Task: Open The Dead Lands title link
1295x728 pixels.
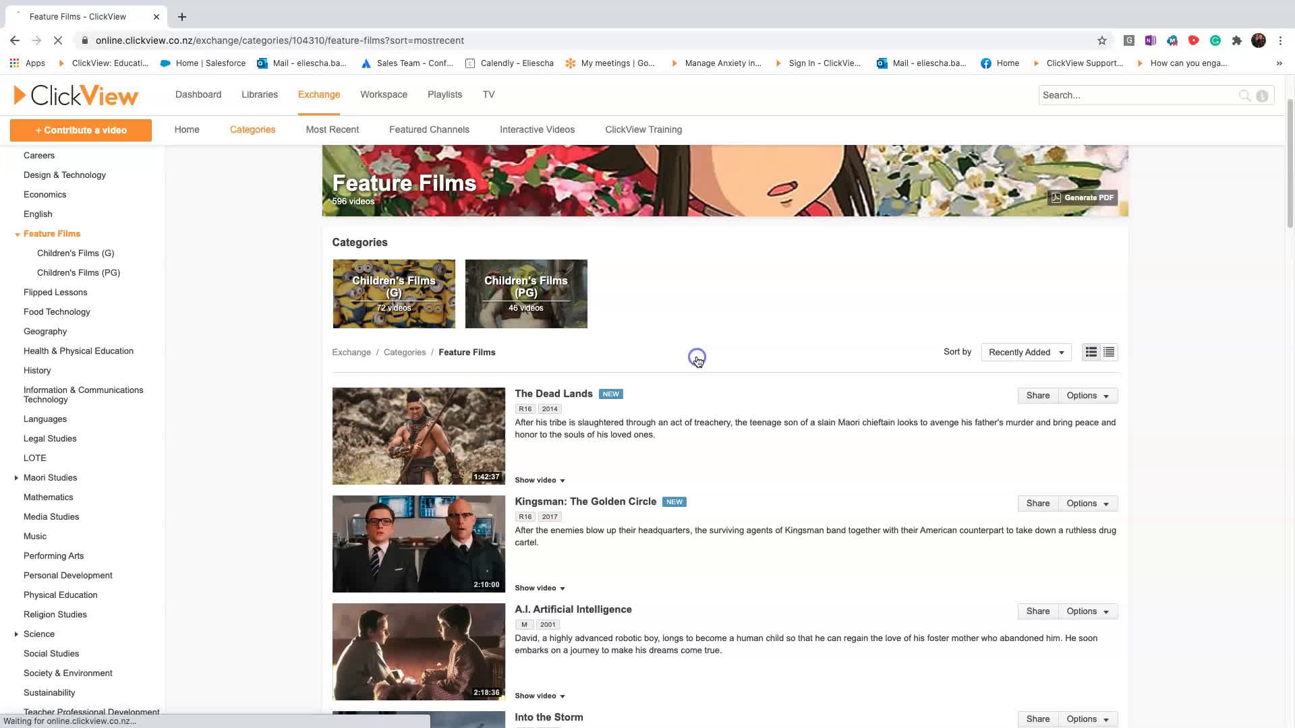Action: point(554,394)
